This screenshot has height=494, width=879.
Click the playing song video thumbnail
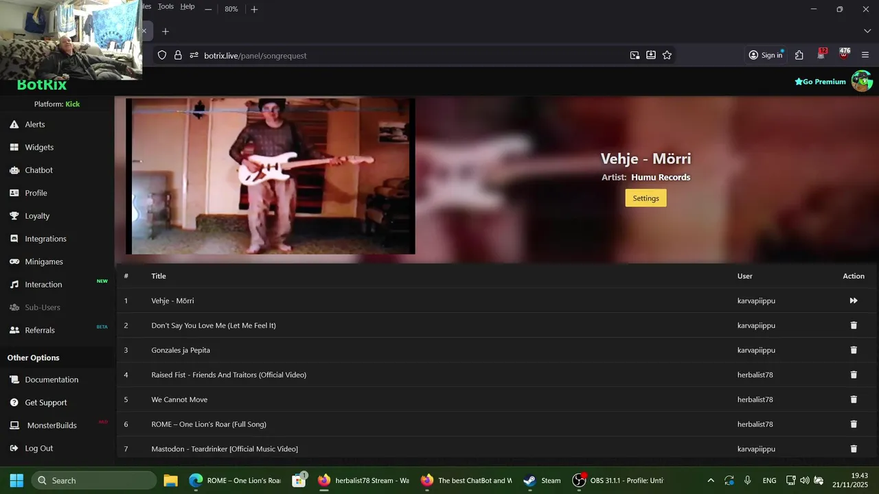271,176
